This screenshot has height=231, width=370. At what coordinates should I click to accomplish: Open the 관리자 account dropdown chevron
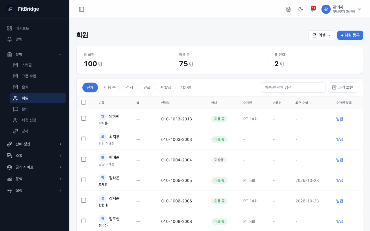360,9
